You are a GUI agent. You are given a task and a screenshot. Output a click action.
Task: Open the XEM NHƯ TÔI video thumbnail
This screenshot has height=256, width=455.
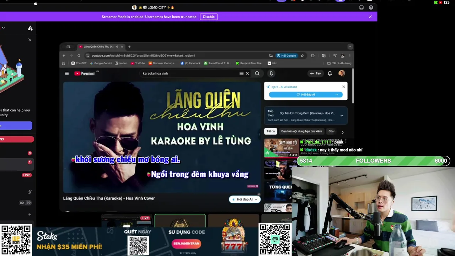[x=281, y=148]
